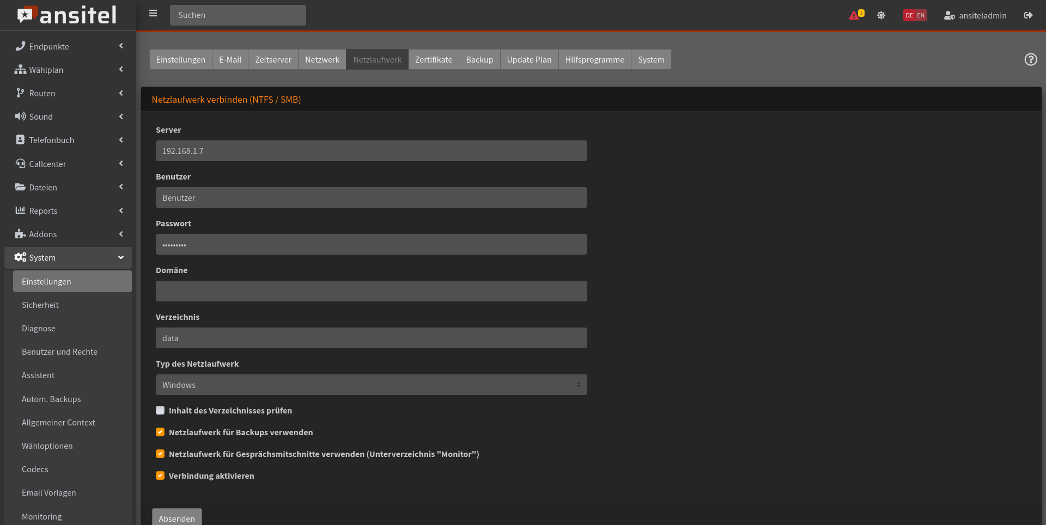Uncheck 'Netzlaufwerk für Backups verwenden'
1046x525 pixels.
[x=160, y=432]
